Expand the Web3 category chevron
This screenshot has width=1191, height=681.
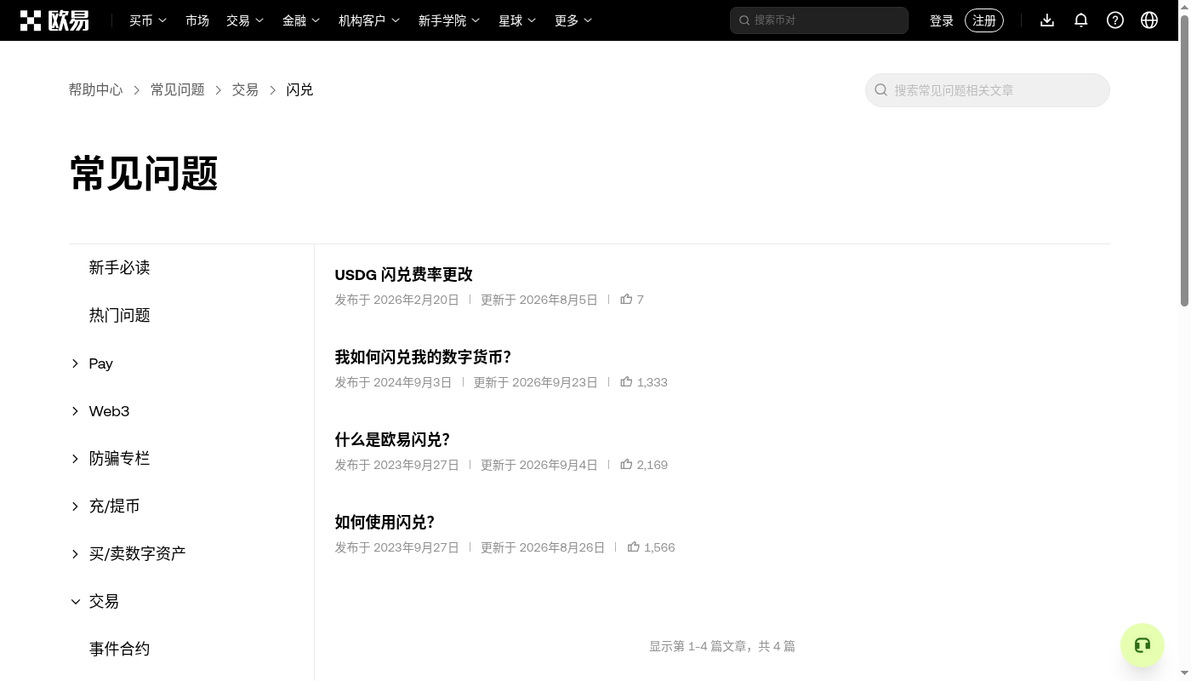point(75,411)
